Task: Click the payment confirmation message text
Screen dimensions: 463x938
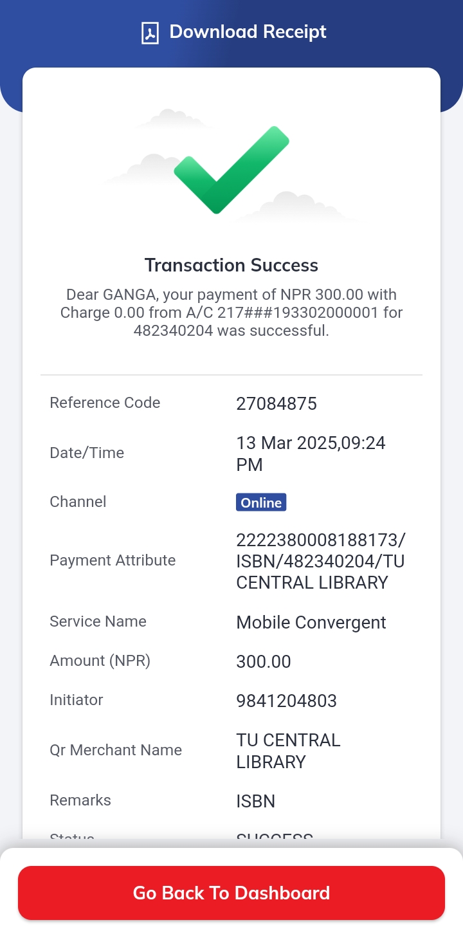Action: (x=232, y=313)
